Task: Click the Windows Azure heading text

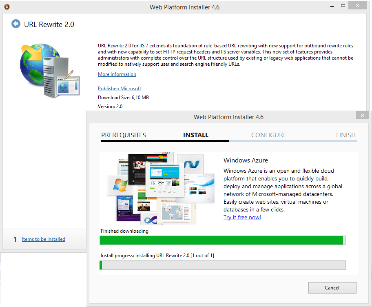Action: click(246, 160)
